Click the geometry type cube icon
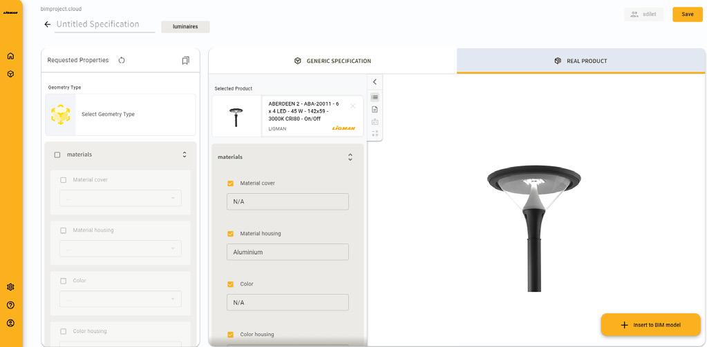This screenshot has height=347, width=707. (x=60, y=115)
